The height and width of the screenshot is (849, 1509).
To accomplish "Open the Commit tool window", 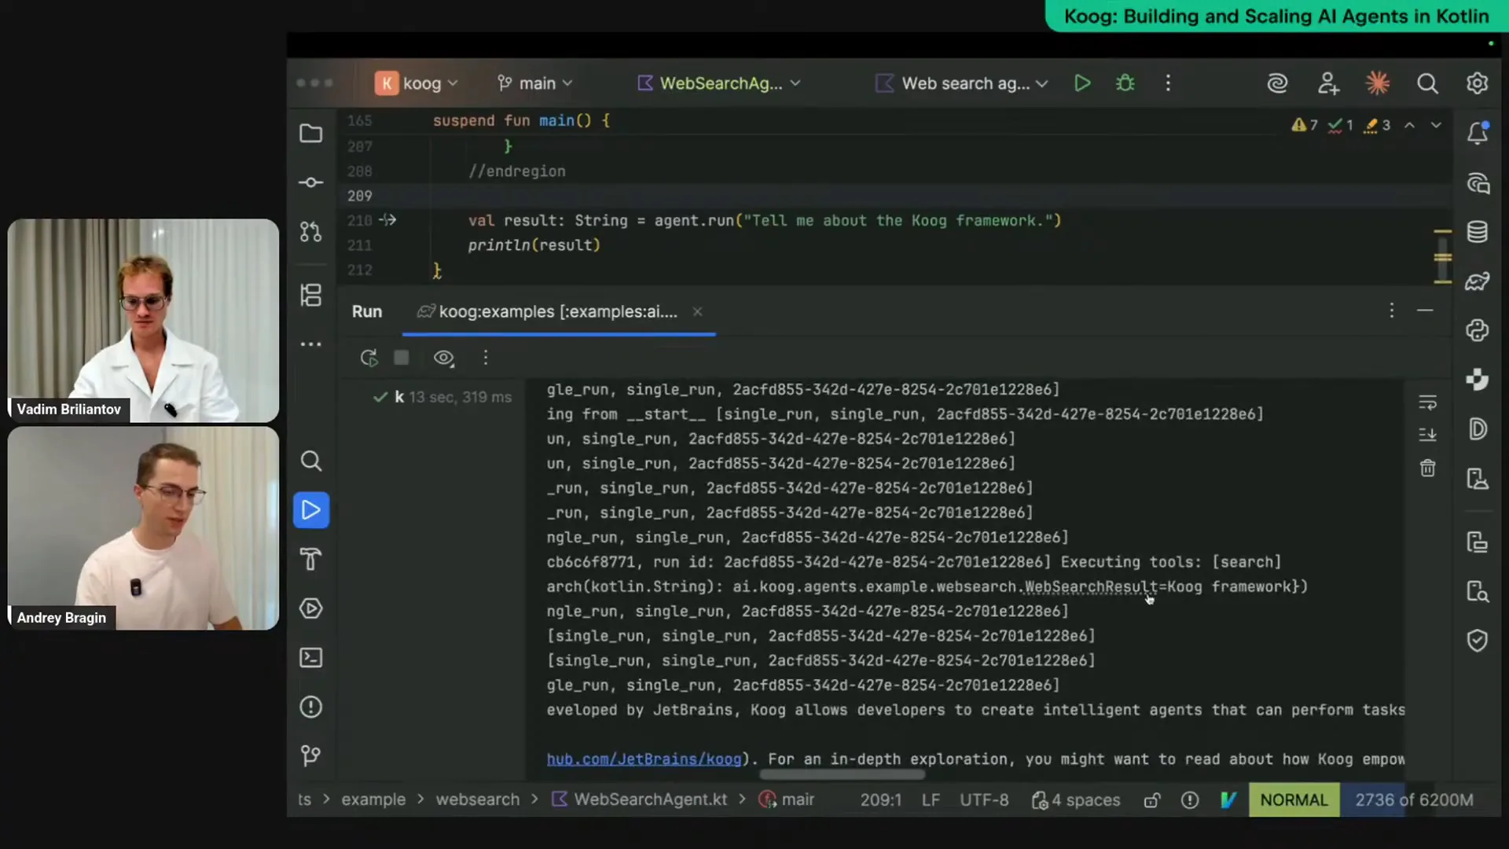I will [311, 182].
